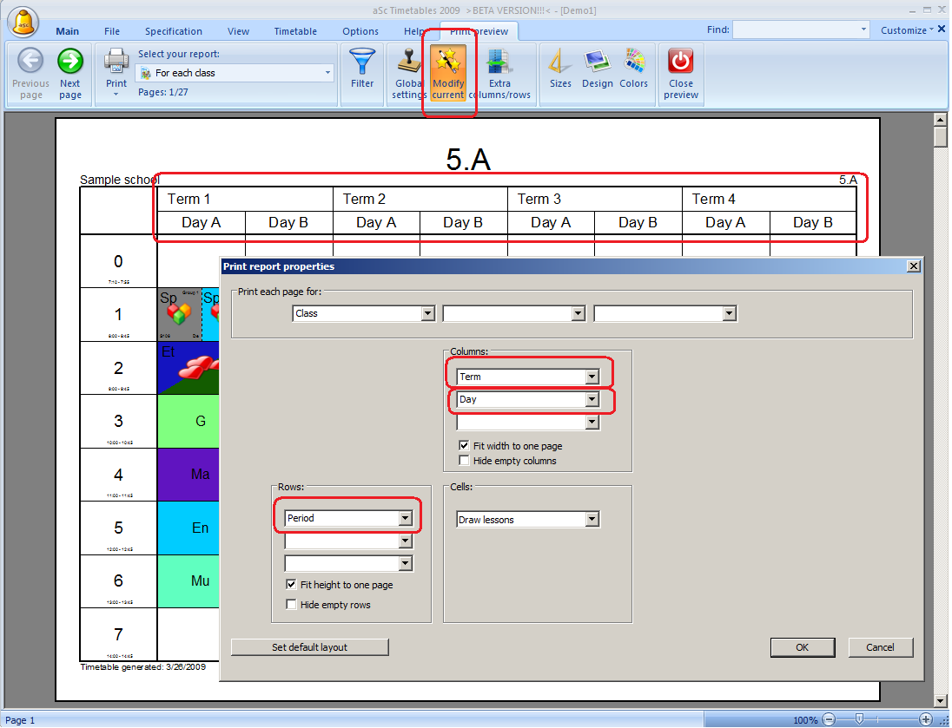Switch to the Timetable ribbon tab
The width and height of the screenshot is (952, 728).
click(x=295, y=31)
